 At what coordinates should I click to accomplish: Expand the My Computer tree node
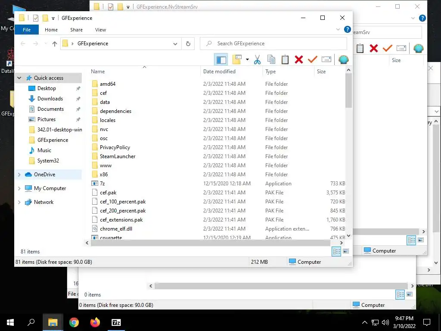point(19,188)
